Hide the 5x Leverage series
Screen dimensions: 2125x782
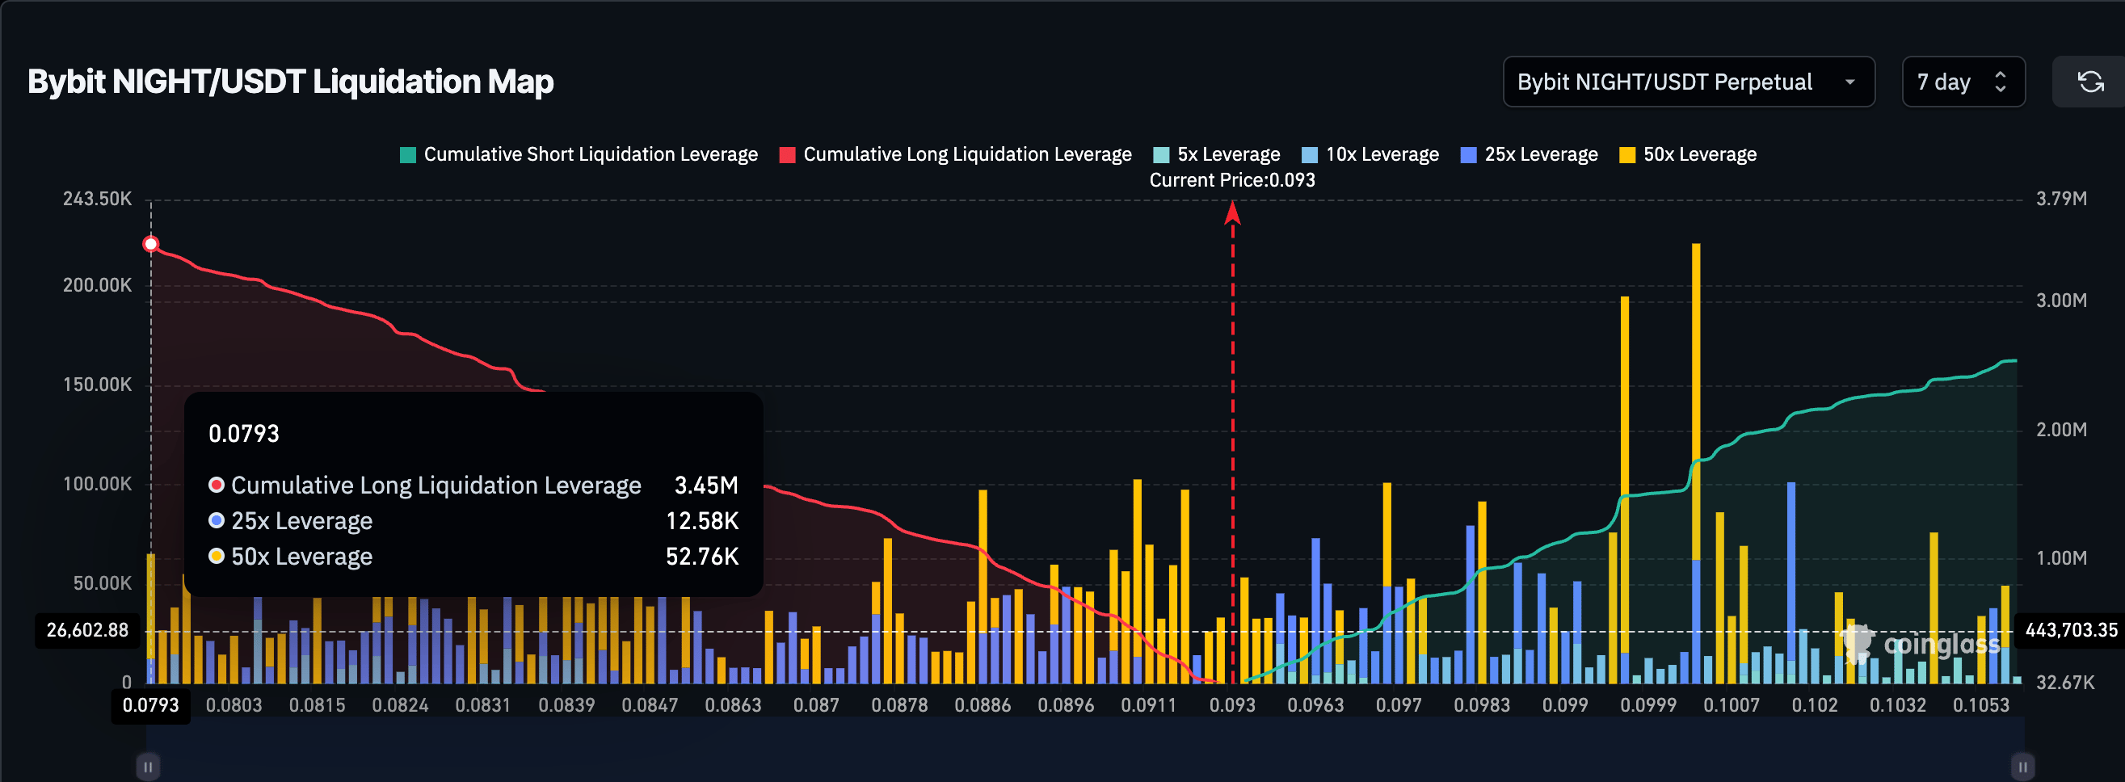[x=1216, y=154]
